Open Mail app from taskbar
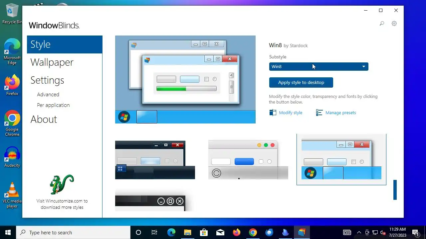The width and height of the screenshot is (426, 239). (x=220, y=232)
